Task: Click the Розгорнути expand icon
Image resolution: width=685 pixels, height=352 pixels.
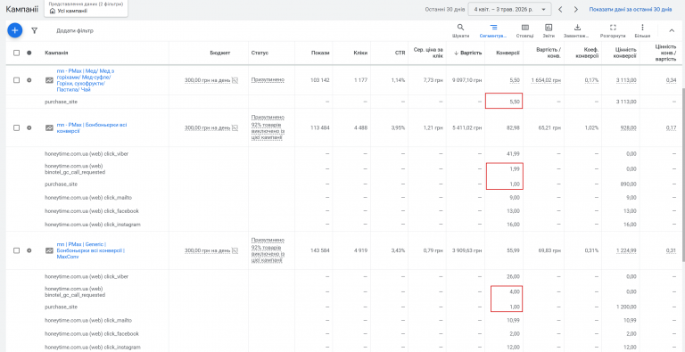Action: click(x=613, y=28)
